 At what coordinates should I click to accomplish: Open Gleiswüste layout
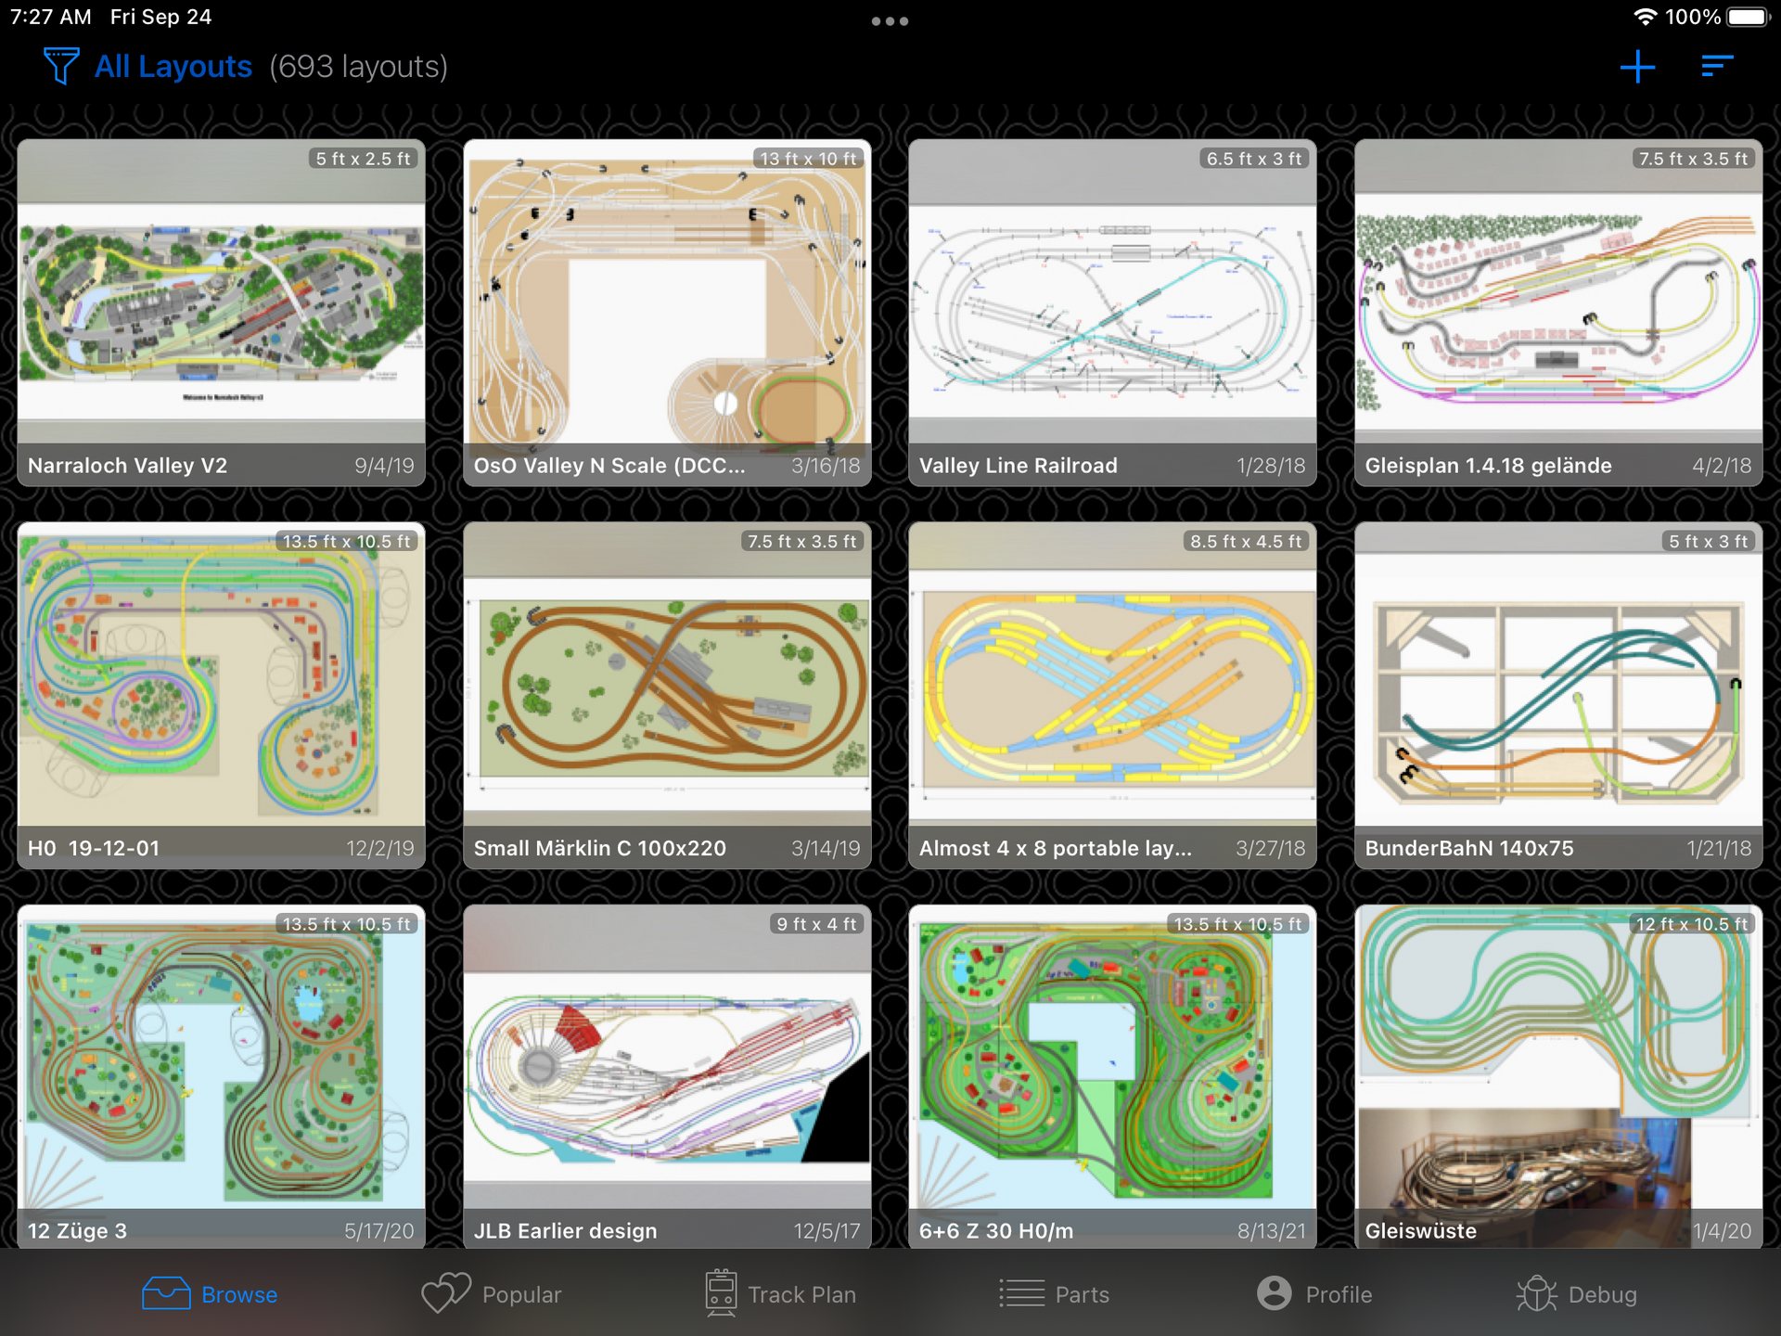point(1558,1076)
